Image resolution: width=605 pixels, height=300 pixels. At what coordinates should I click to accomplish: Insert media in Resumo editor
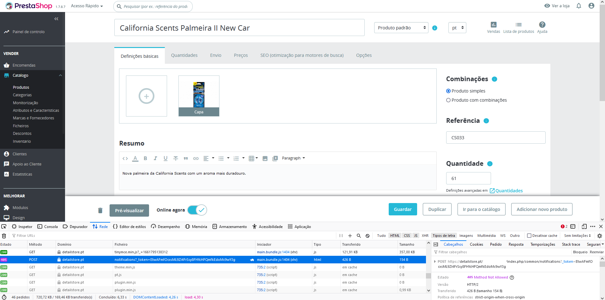click(275, 158)
